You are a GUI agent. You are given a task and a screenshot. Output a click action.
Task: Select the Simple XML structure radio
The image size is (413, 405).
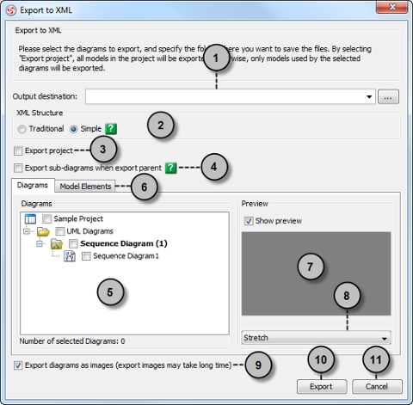73,129
